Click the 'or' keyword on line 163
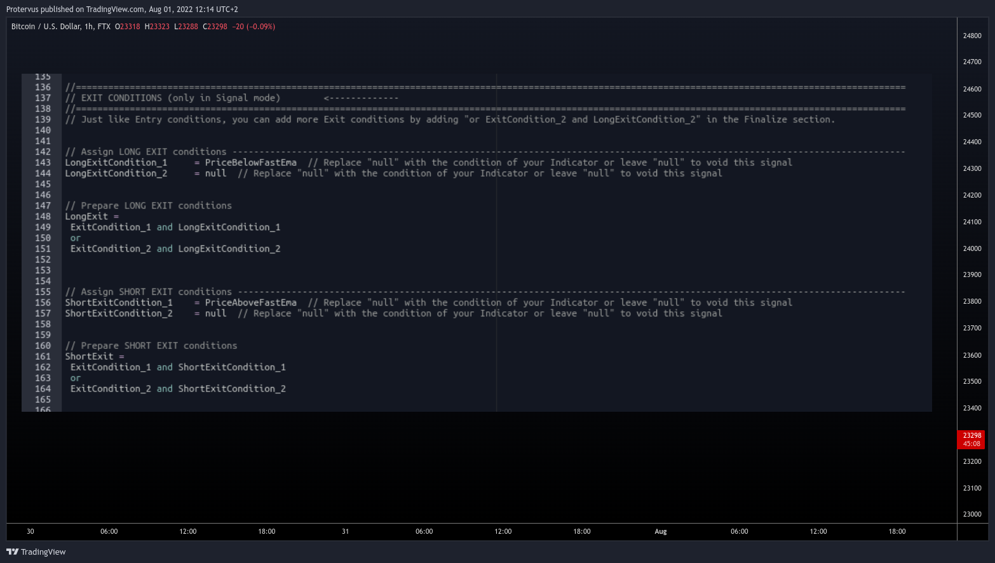The width and height of the screenshot is (995, 563). coord(76,378)
